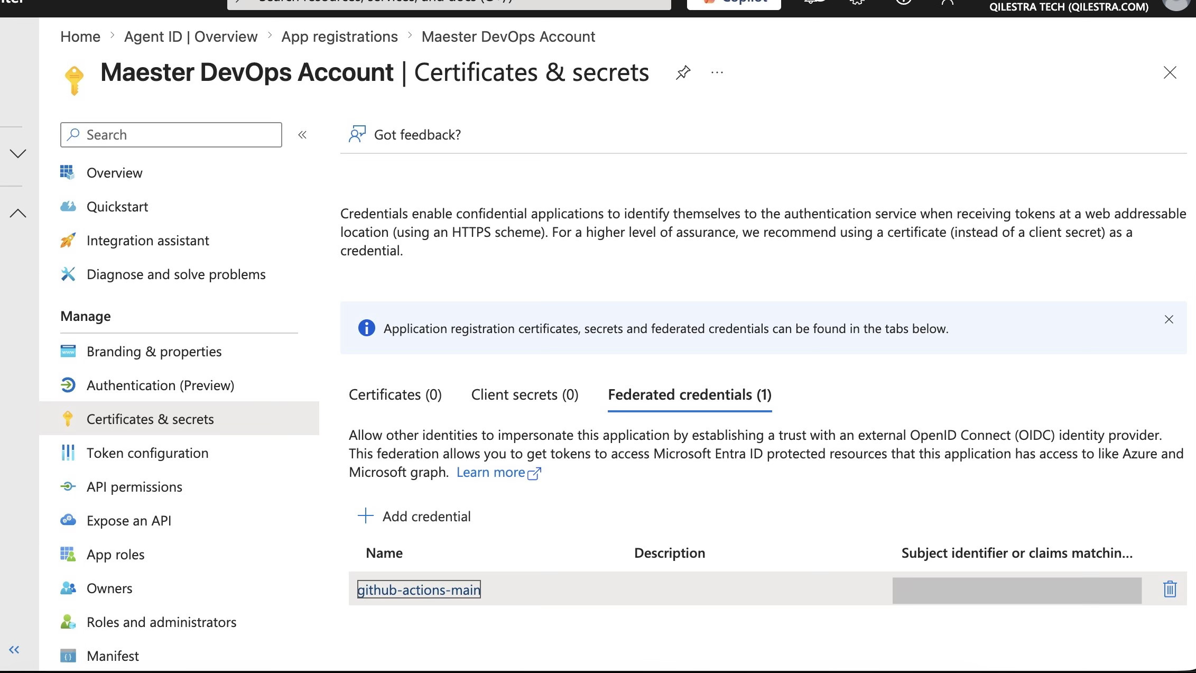This screenshot has width=1196, height=673.
Task: Open Diagnose and solve problems
Action: 176,274
